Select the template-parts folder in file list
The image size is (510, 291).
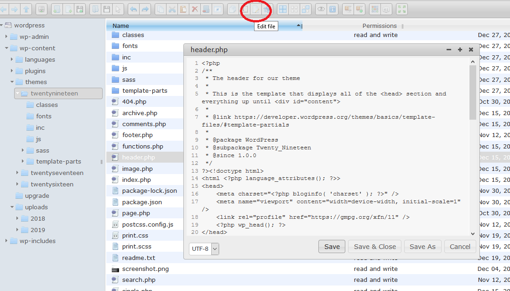(145, 90)
